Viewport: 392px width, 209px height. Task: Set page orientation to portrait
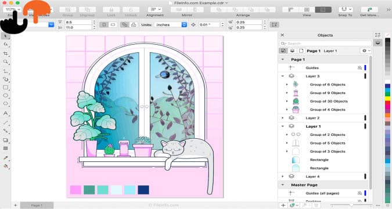[105, 25]
